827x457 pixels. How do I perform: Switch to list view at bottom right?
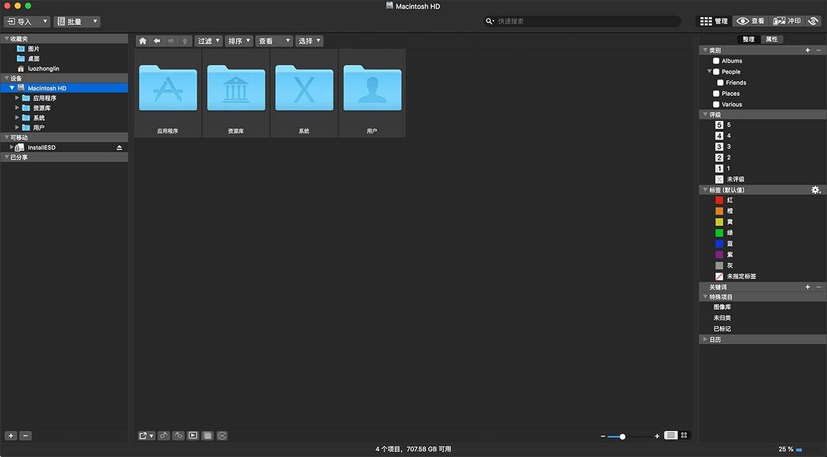click(x=671, y=435)
